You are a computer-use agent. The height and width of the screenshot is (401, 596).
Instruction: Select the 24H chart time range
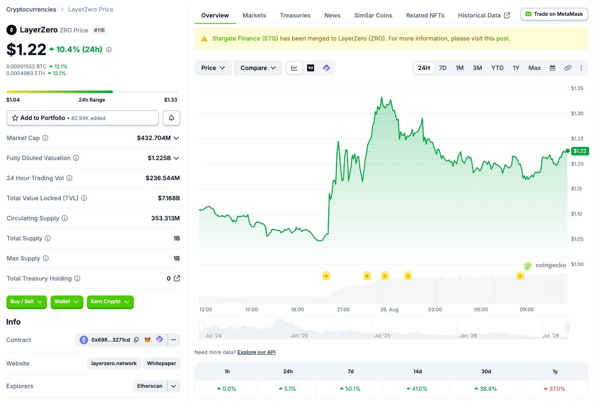click(424, 68)
